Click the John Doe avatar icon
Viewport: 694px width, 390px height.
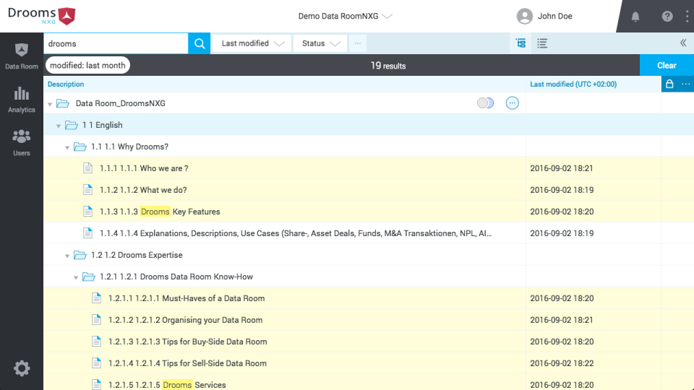click(525, 17)
